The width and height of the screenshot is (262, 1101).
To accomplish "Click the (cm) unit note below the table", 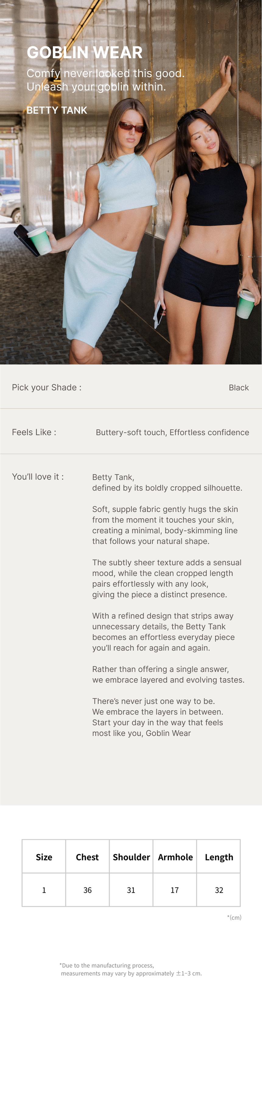I will pyautogui.click(x=234, y=917).
